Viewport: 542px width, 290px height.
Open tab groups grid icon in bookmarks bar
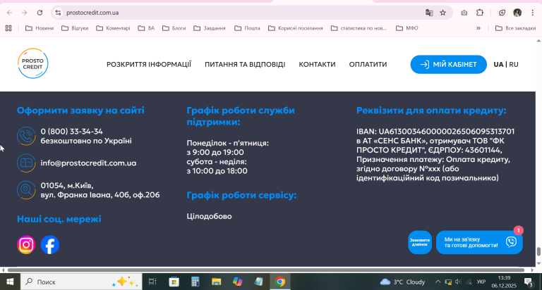(8, 28)
